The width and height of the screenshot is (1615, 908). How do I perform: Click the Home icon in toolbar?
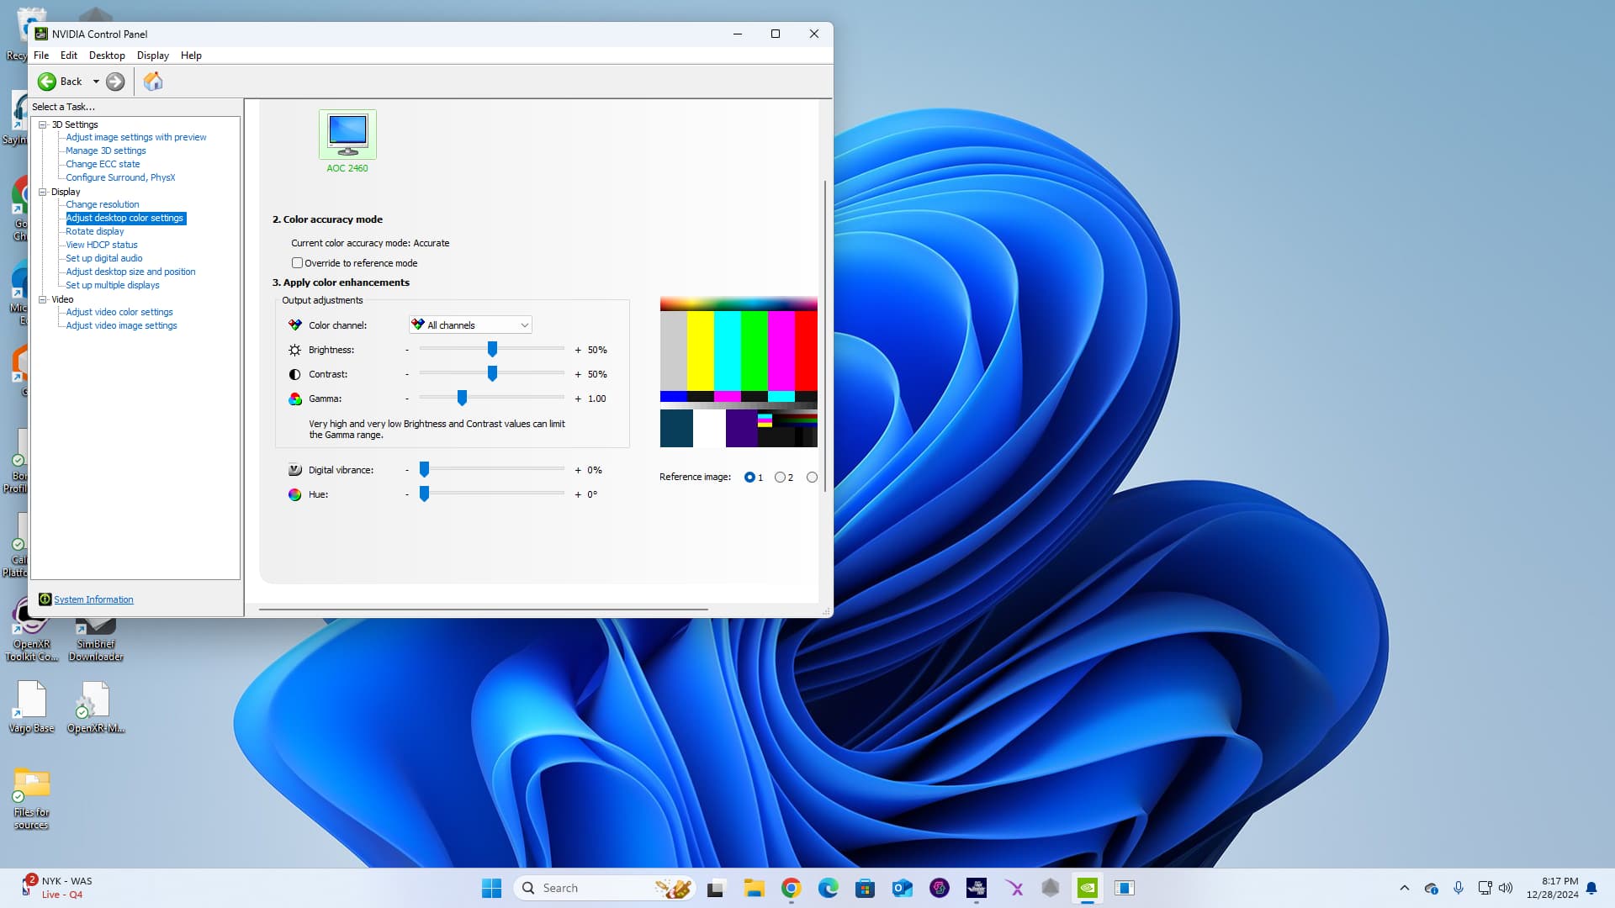153,82
